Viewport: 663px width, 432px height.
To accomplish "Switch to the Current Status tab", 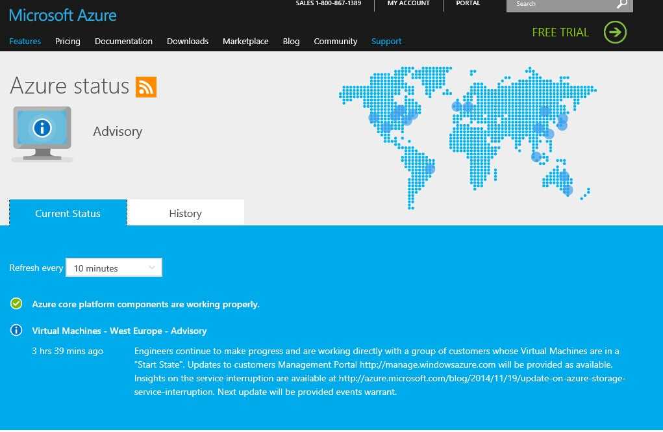I will [68, 213].
